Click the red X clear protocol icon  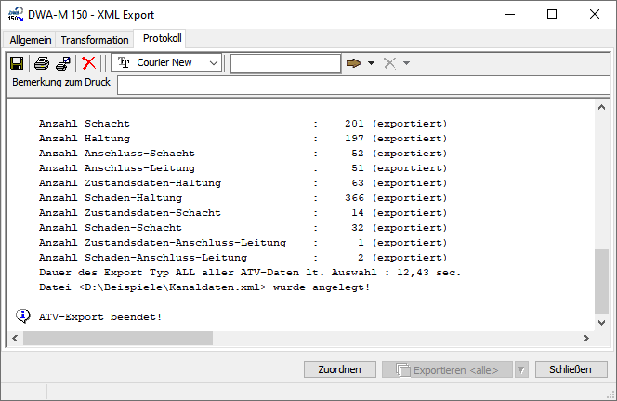pos(89,63)
